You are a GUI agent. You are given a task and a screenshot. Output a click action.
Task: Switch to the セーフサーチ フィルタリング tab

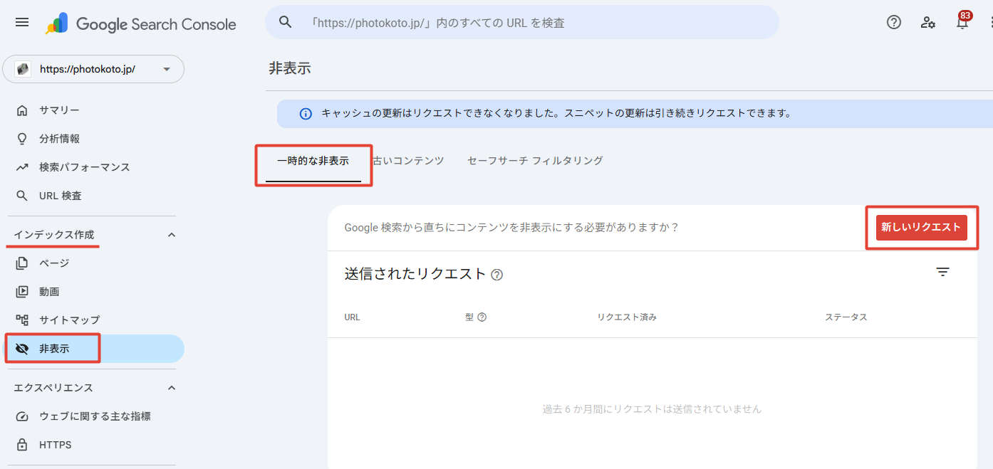[535, 161]
